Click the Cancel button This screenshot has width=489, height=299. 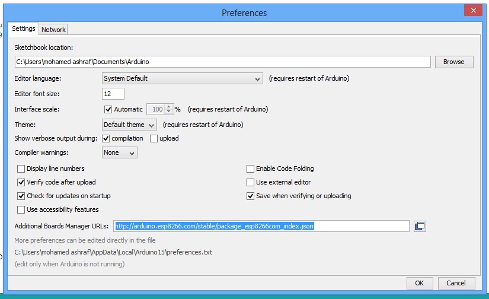[456, 283]
